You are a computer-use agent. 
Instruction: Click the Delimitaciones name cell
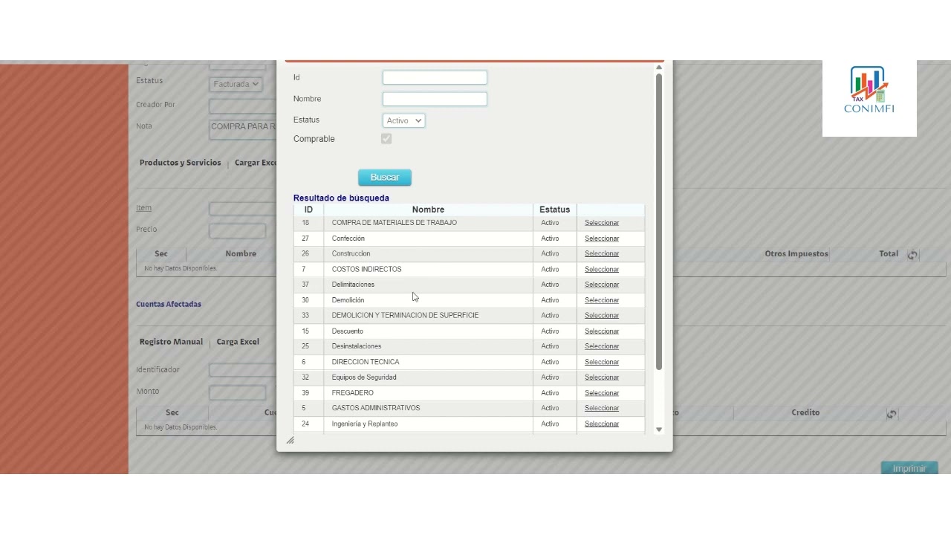(428, 285)
